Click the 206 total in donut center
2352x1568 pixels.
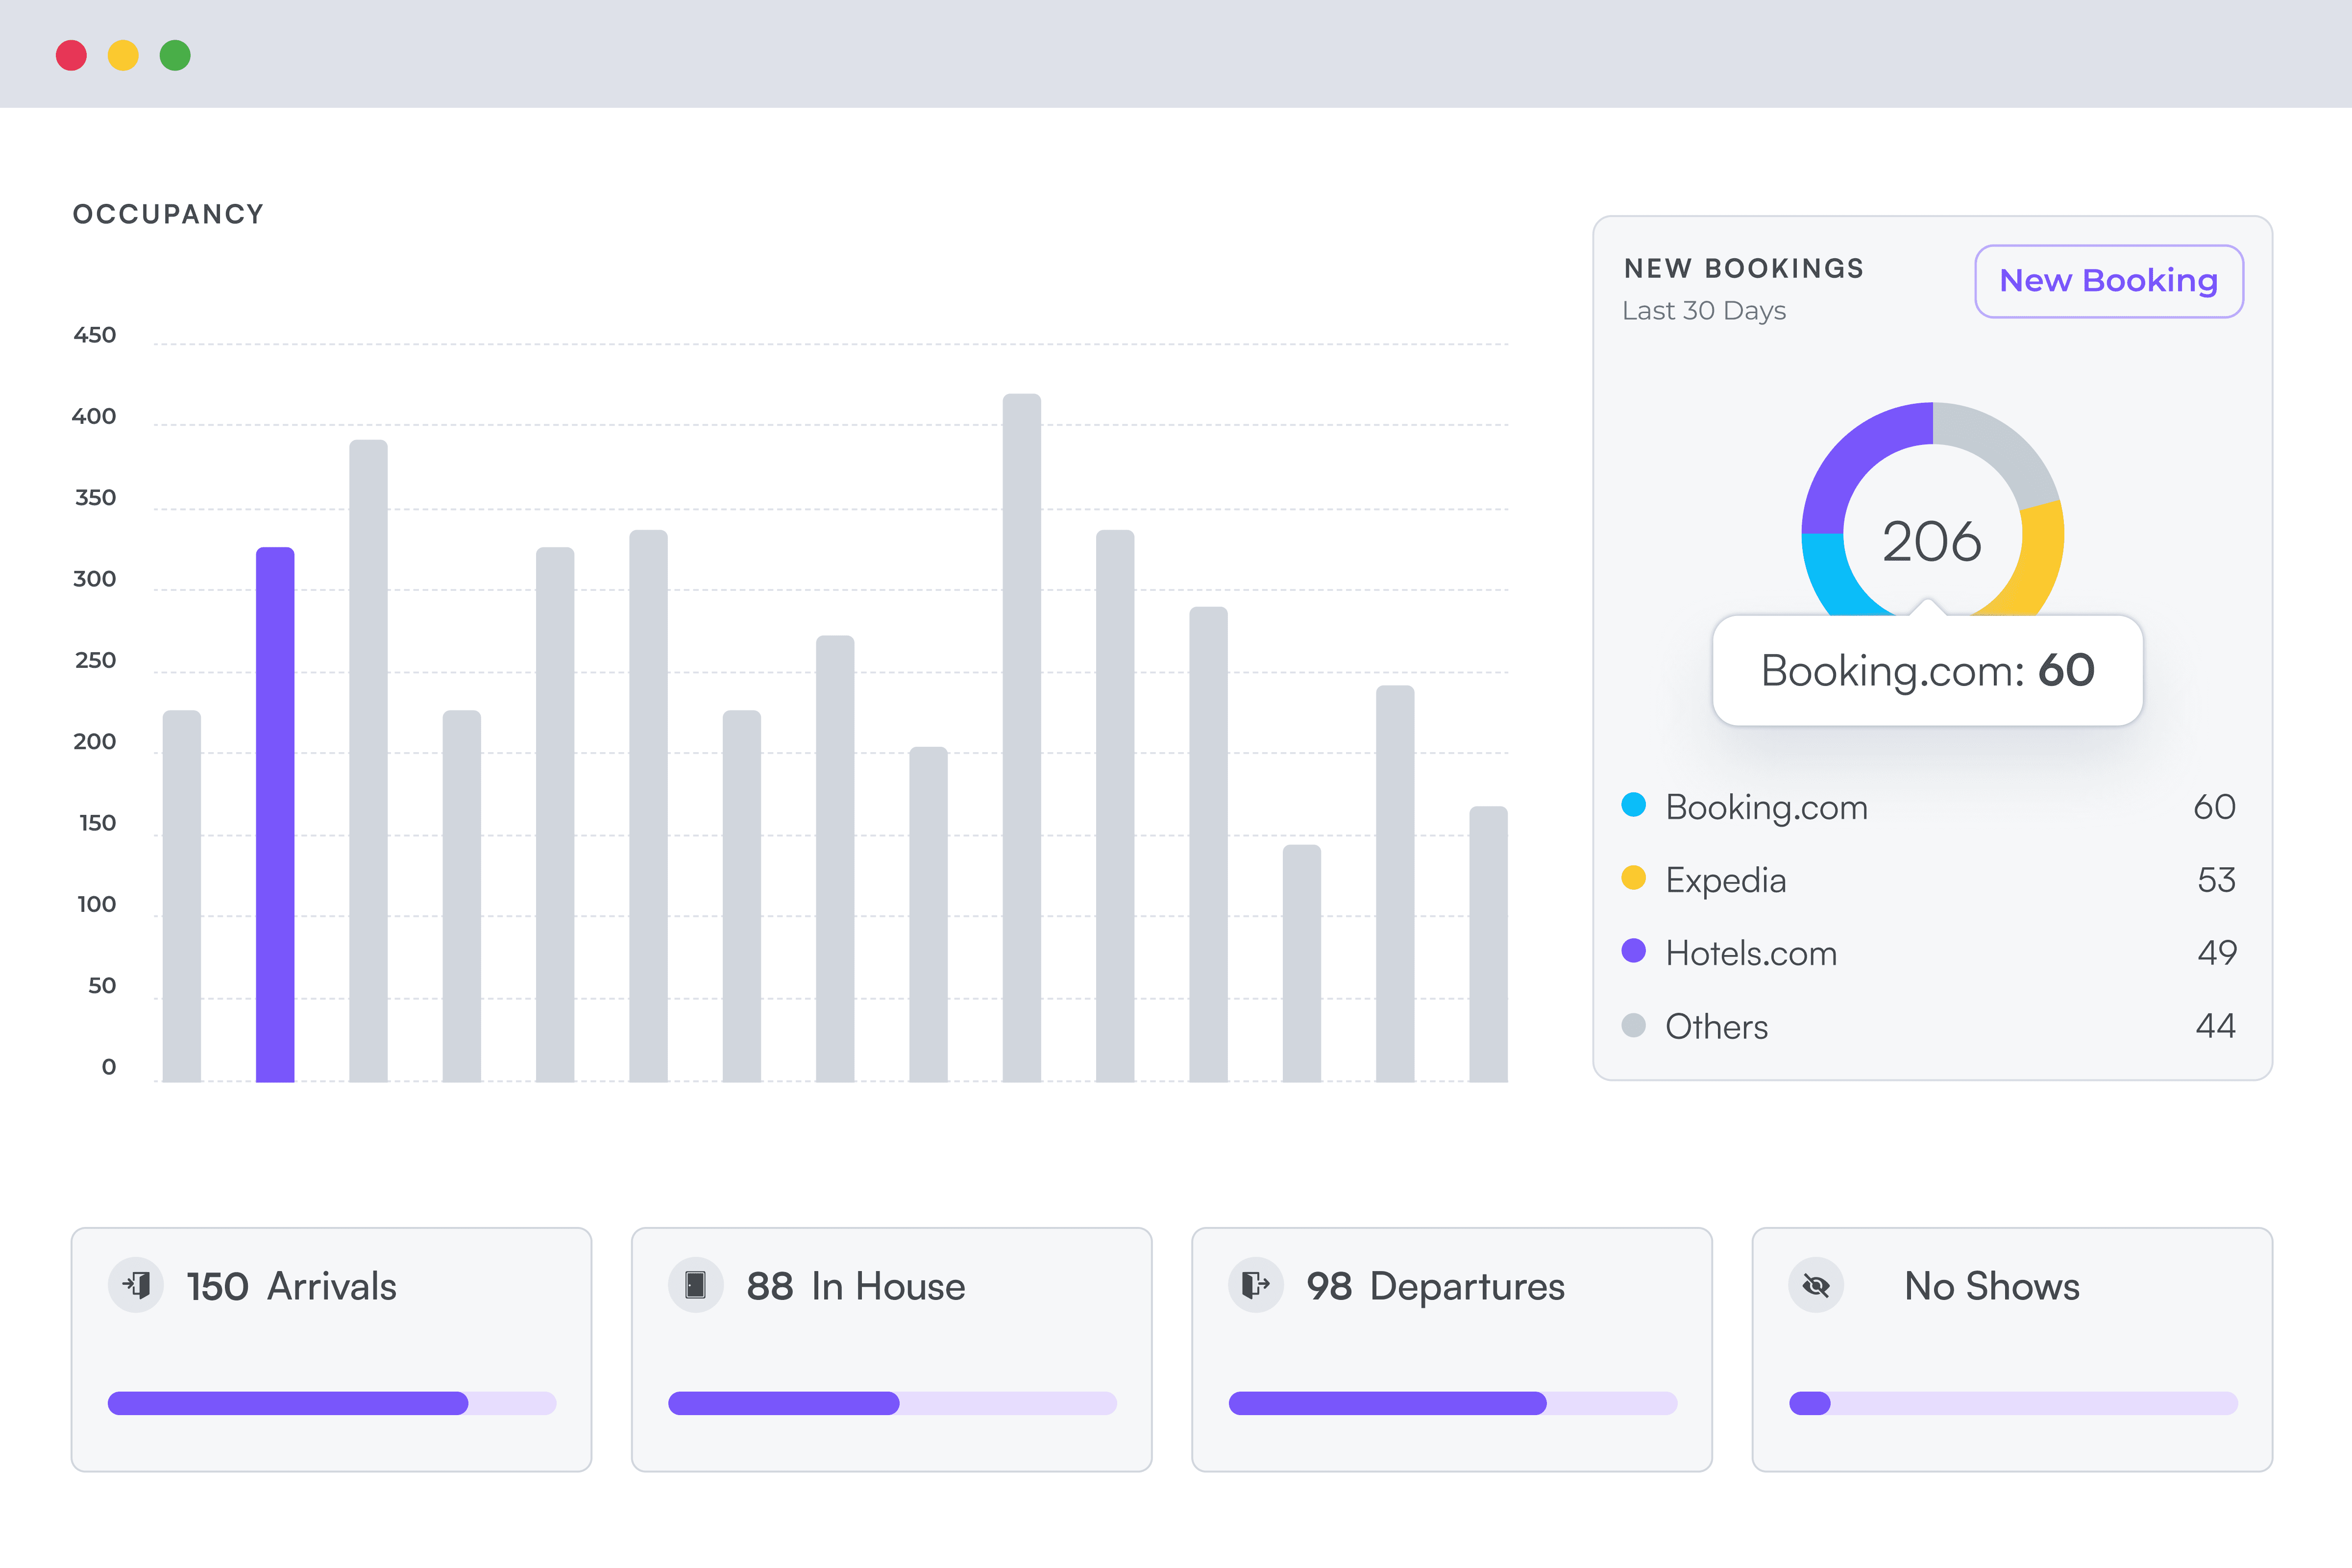point(1931,541)
